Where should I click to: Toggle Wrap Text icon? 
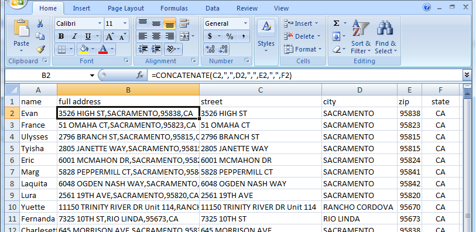pos(184,23)
